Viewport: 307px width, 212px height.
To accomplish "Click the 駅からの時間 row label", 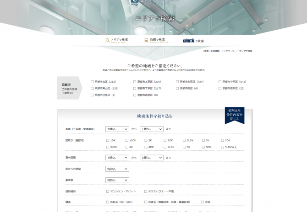I will point(73,169).
